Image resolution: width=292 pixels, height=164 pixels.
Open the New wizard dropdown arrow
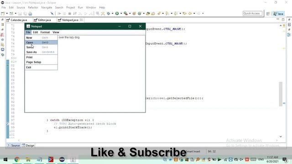[x=7, y=13]
